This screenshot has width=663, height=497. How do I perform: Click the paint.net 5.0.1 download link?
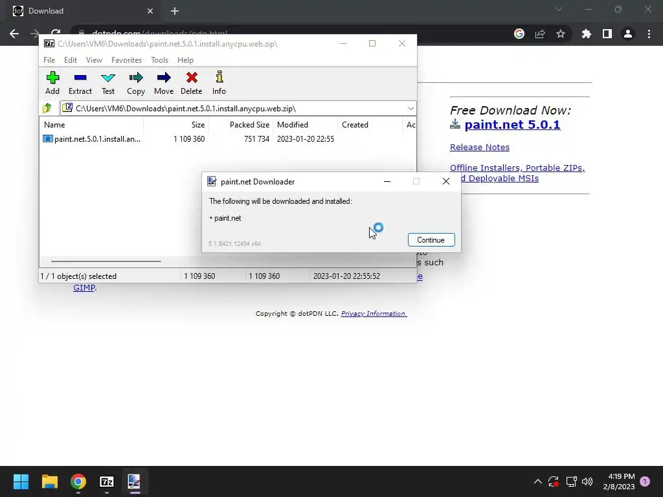click(x=512, y=125)
